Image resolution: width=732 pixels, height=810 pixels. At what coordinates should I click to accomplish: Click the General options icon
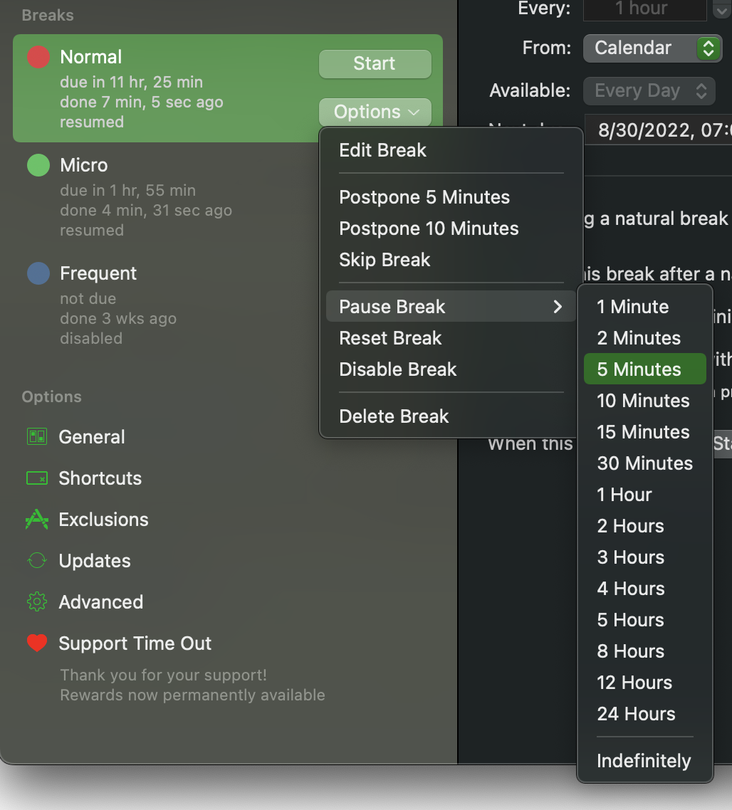point(37,436)
